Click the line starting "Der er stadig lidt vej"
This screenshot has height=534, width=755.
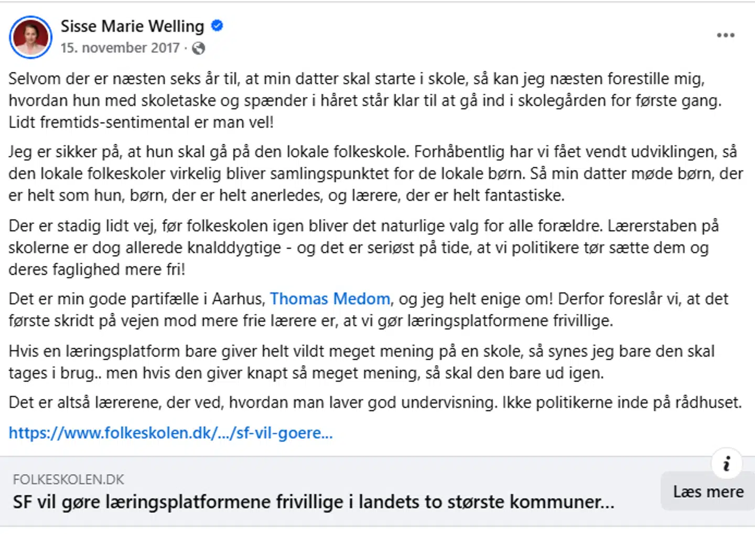(363, 226)
